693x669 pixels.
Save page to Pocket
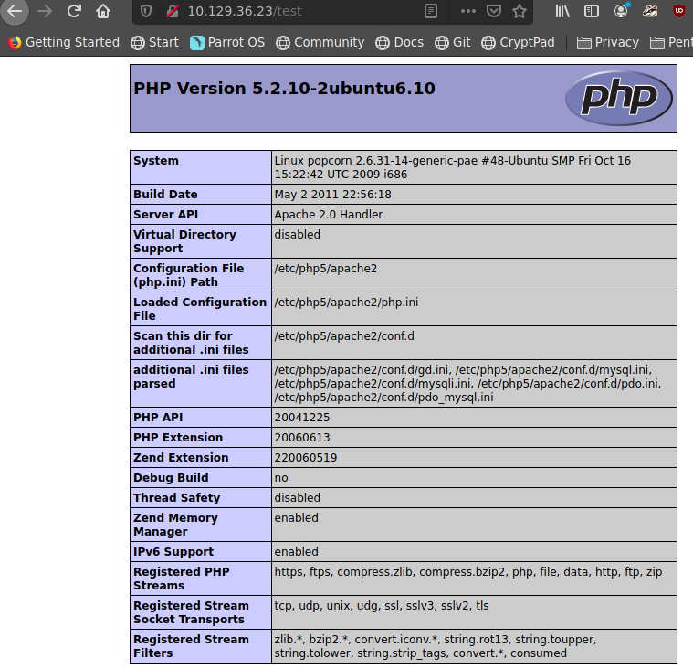click(494, 11)
